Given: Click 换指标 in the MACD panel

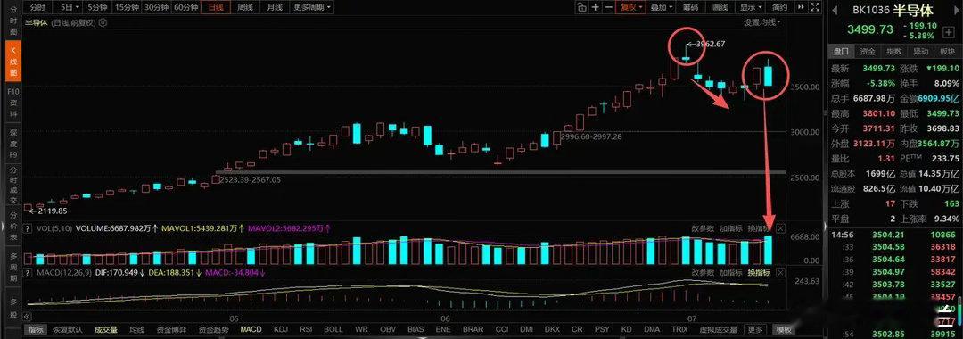Looking at the screenshot, I should [759, 272].
